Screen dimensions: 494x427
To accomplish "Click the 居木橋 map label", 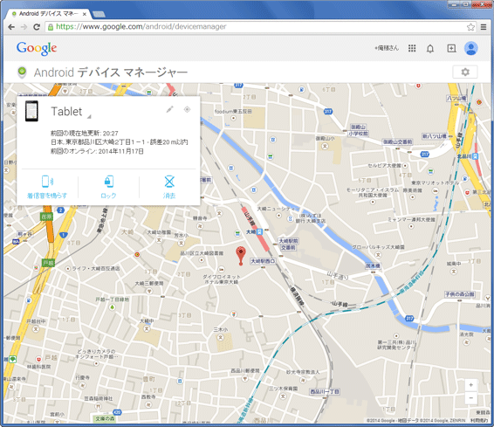I will point(373,265).
